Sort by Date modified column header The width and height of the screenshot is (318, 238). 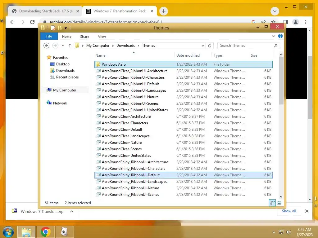tap(193, 55)
